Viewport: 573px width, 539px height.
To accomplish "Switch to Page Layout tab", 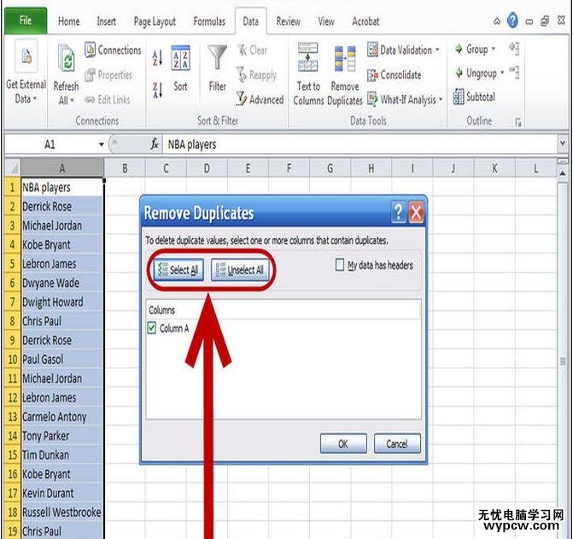I will 155,22.
